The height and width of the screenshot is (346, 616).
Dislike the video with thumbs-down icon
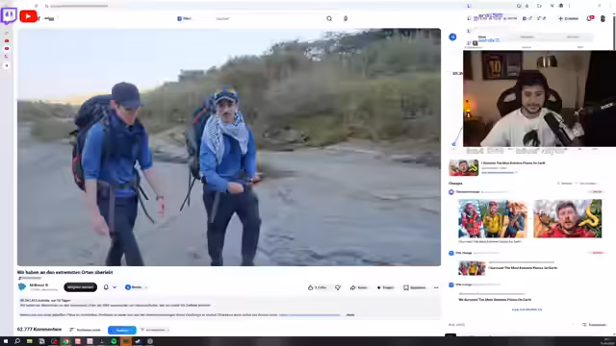coord(338,287)
